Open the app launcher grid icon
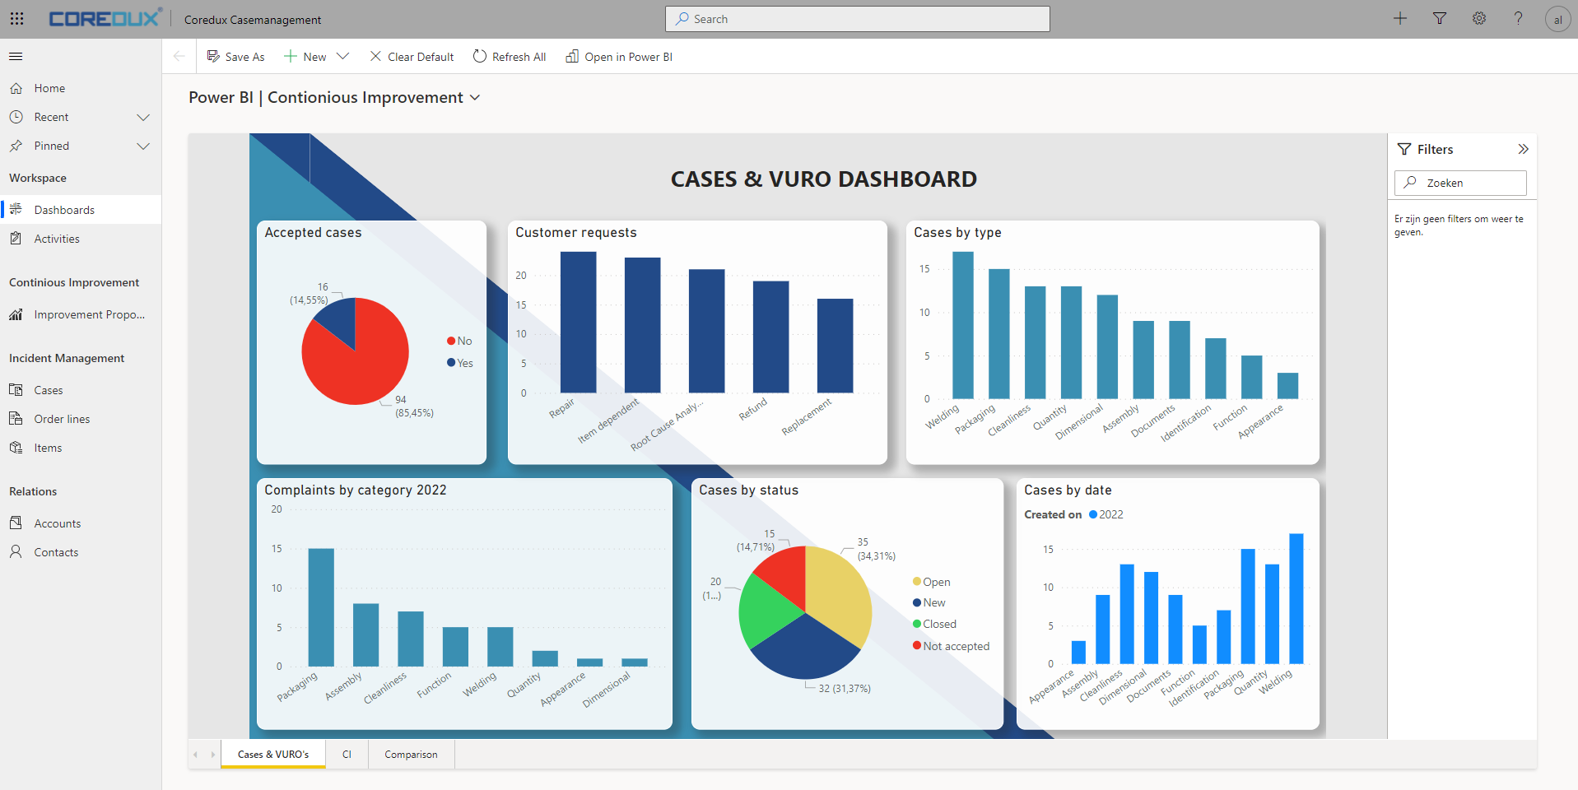Image resolution: width=1578 pixels, height=790 pixels. pos(16,19)
